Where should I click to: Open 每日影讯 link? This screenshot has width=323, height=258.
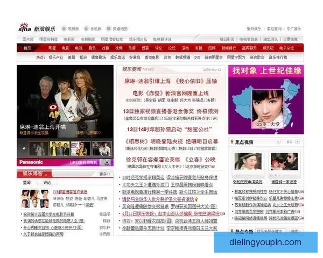tap(227, 39)
